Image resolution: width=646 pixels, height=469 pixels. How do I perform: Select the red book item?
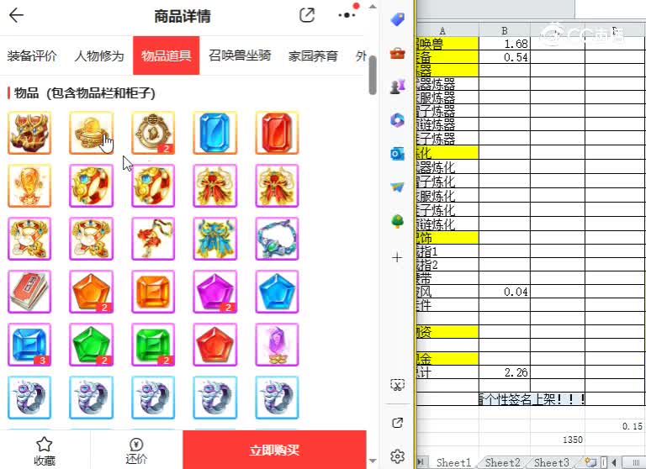pos(29,292)
